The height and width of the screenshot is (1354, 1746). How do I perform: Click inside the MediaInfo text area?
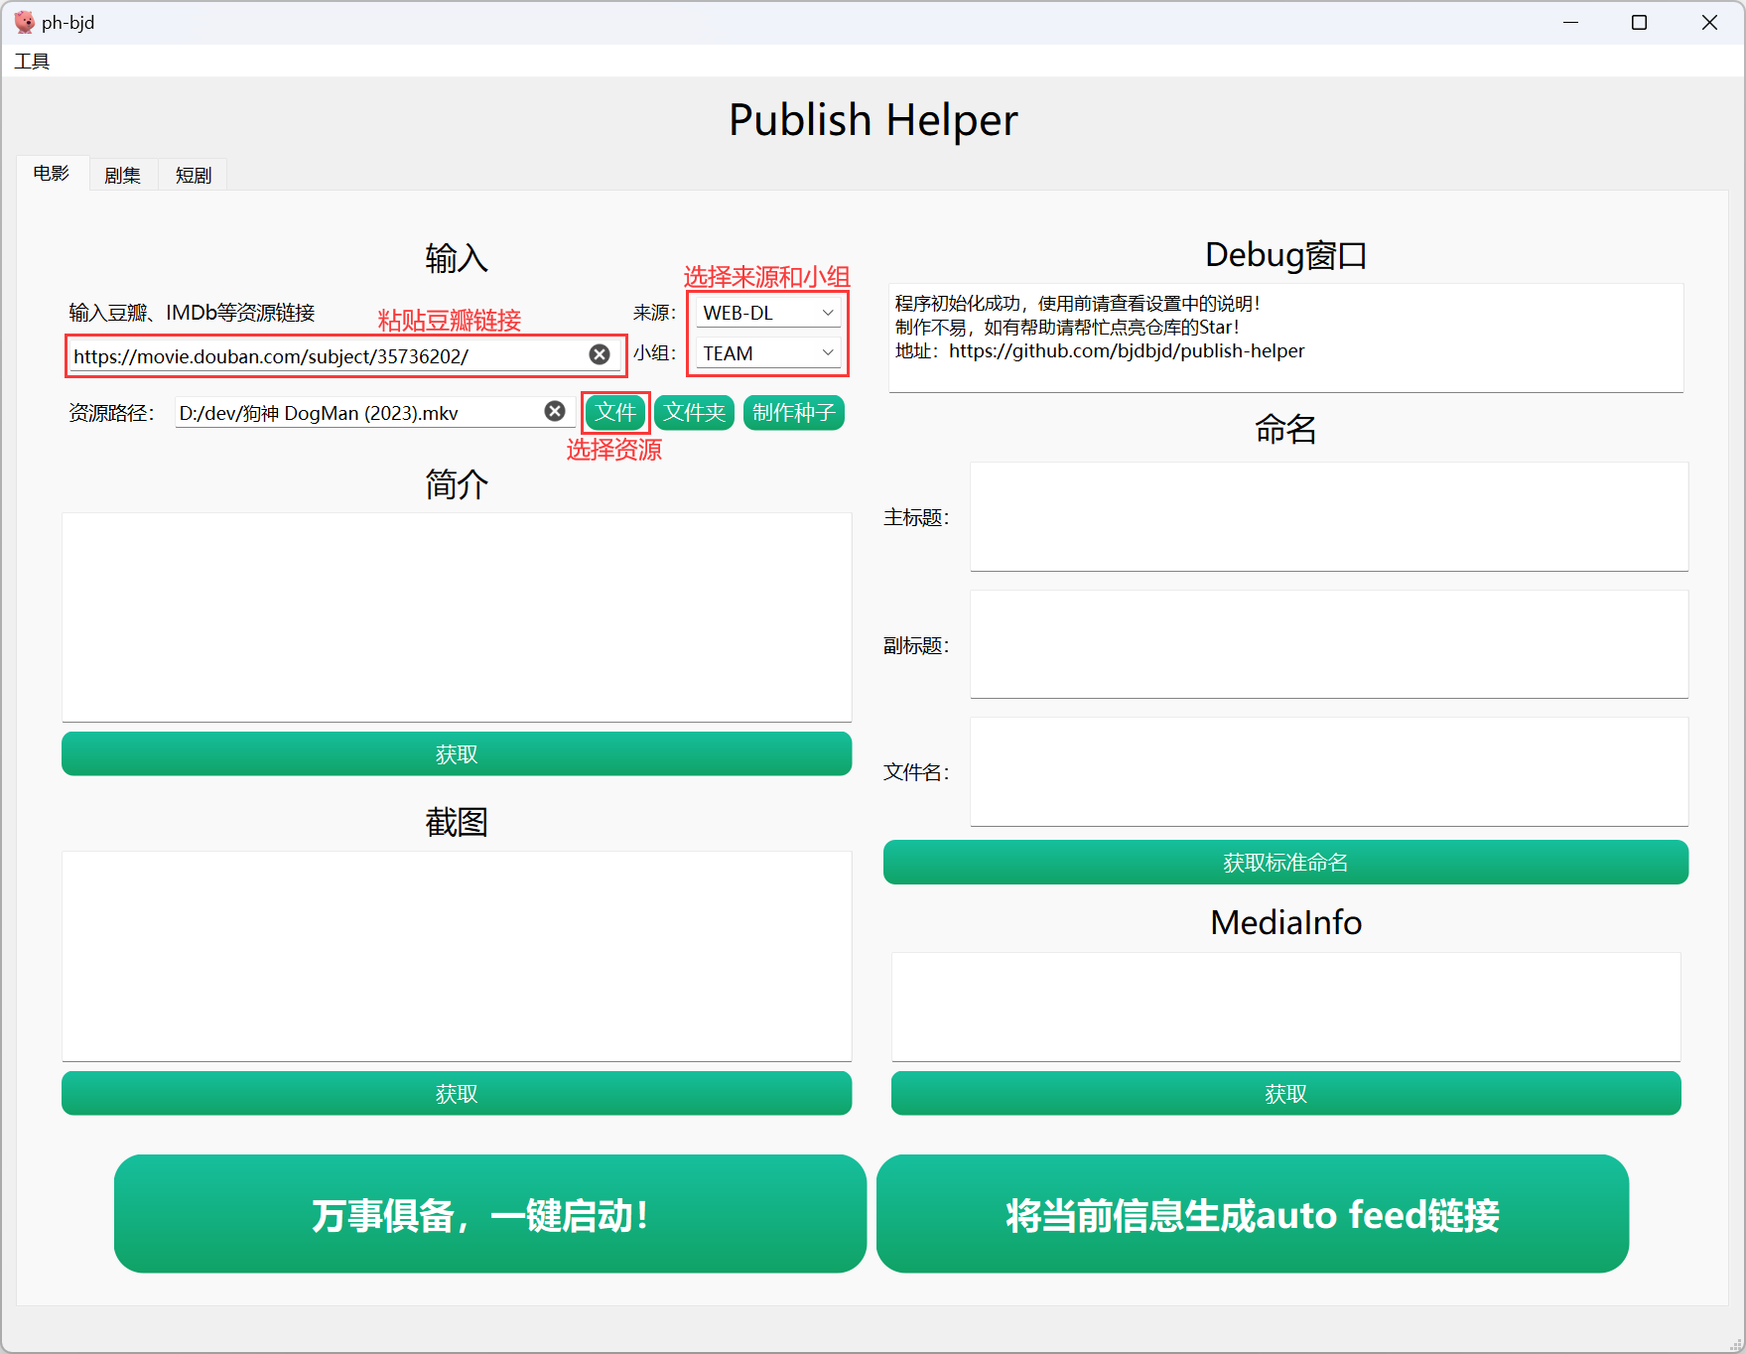[1285, 1007]
